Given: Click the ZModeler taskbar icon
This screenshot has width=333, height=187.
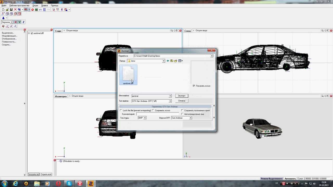Looking at the screenshot, I should [x=91, y=184].
